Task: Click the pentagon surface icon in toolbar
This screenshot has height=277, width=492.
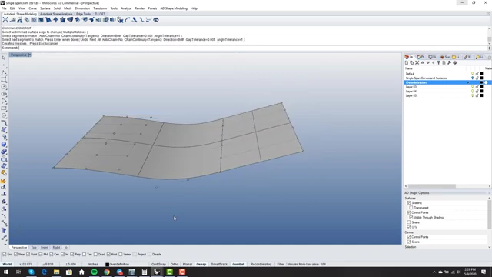Action: [x=62, y=20]
